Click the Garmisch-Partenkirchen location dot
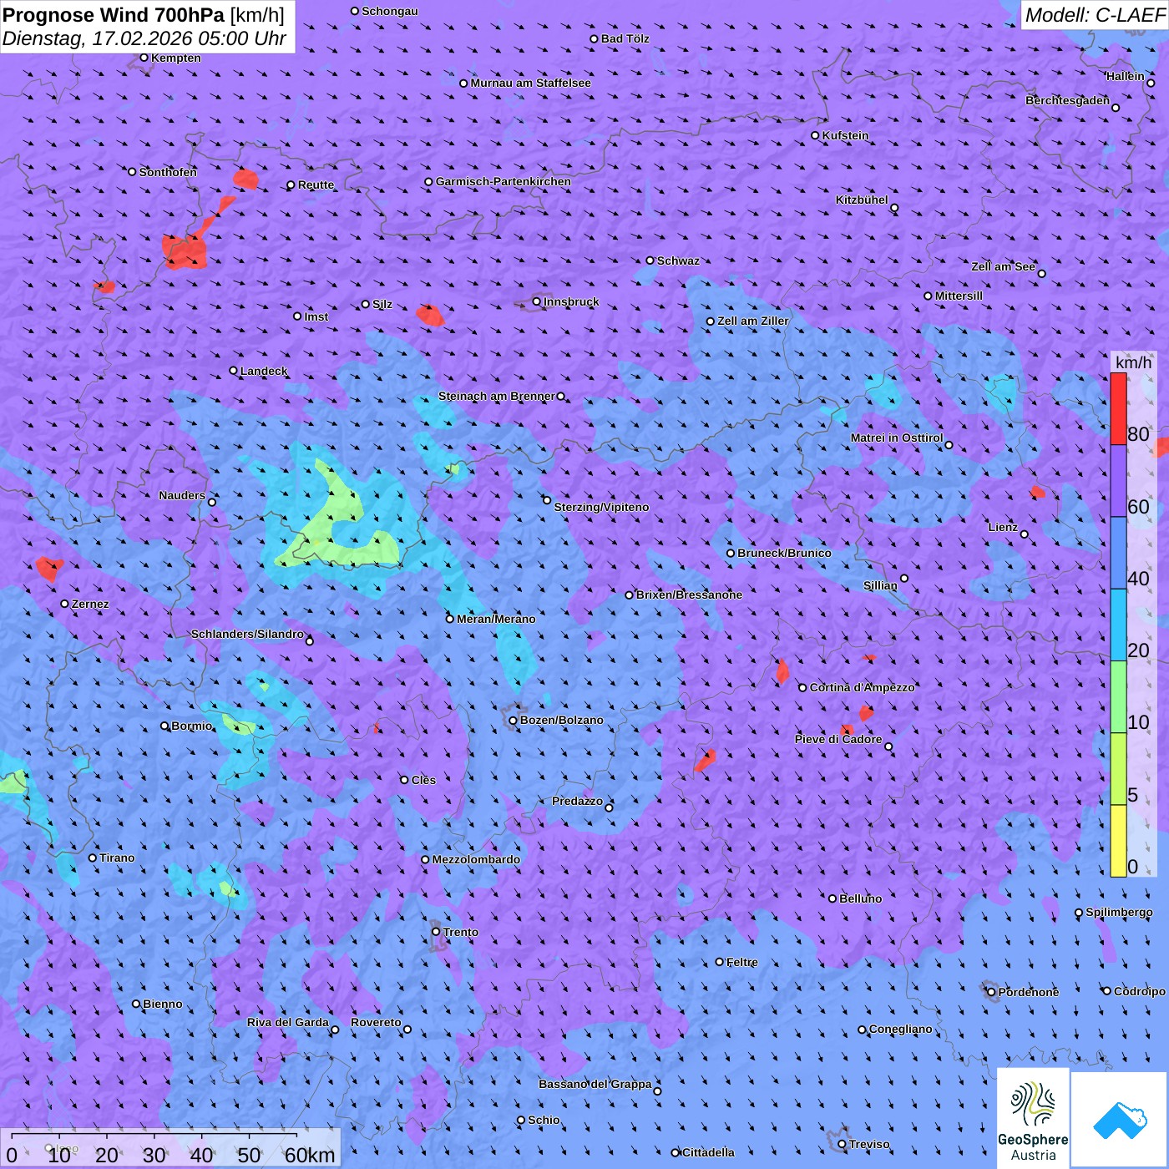1169x1169 pixels. point(429,181)
